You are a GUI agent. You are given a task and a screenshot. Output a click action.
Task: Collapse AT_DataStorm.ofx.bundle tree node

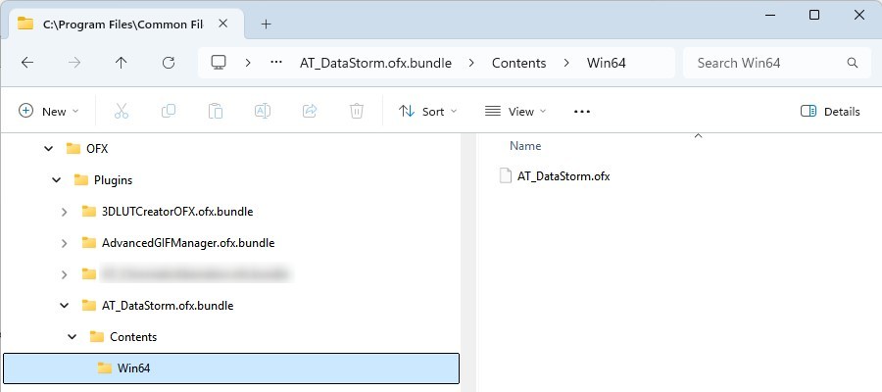click(x=64, y=306)
